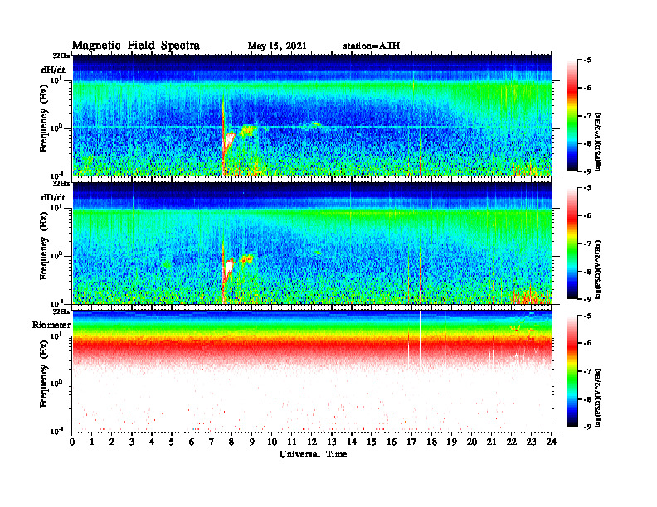The image size is (657, 507).
Task: Click the tall white spike in Riometer spectrogram
Action: point(420,339)
